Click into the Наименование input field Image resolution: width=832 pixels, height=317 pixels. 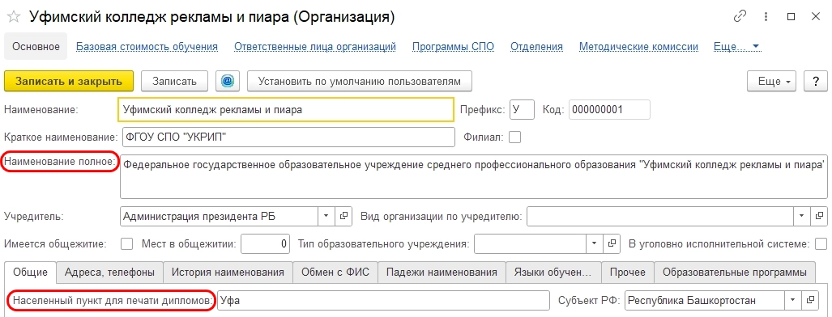coord(286,110)
